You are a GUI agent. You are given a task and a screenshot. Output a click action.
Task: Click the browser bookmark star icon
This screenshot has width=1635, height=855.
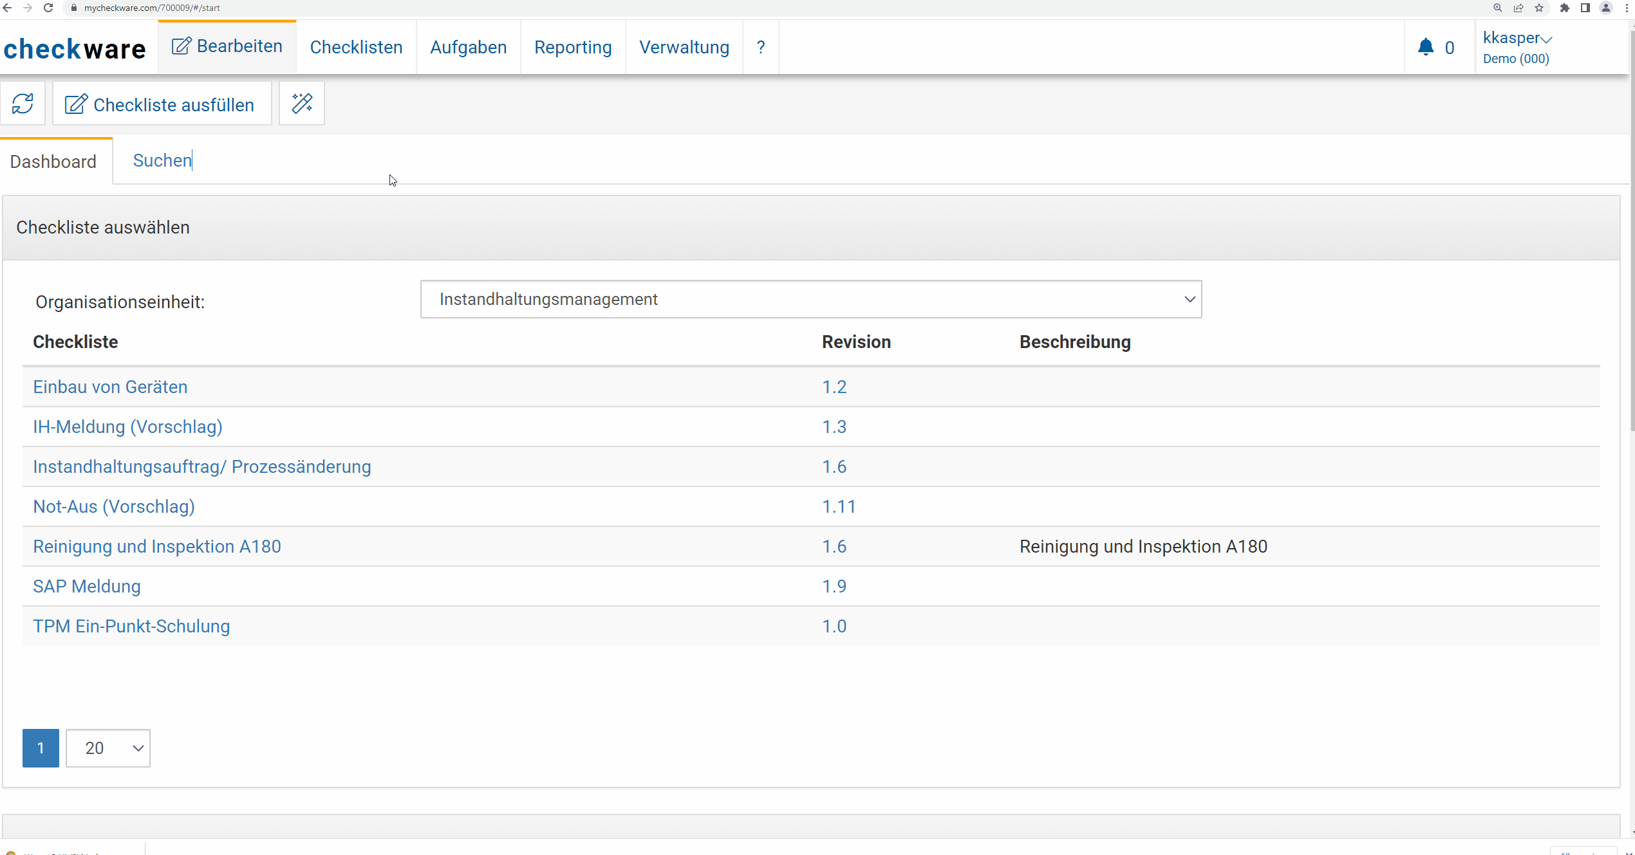(1539, 8)
